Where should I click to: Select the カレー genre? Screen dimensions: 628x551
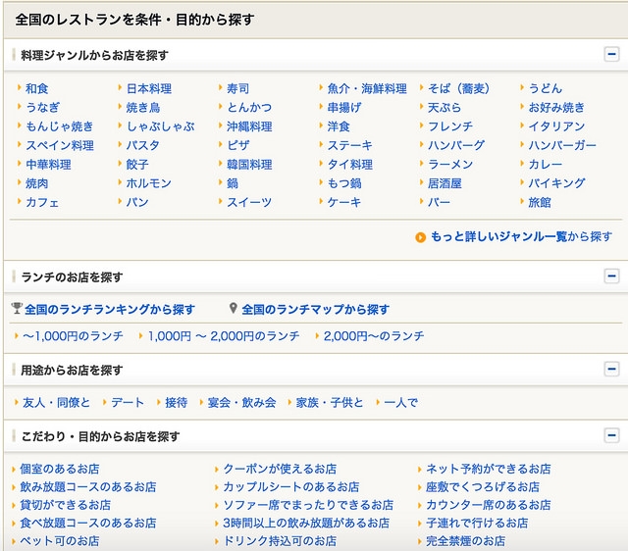546,165
